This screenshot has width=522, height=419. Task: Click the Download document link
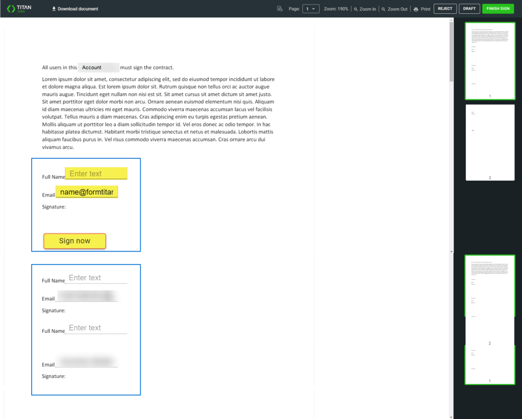coord(77,9)
